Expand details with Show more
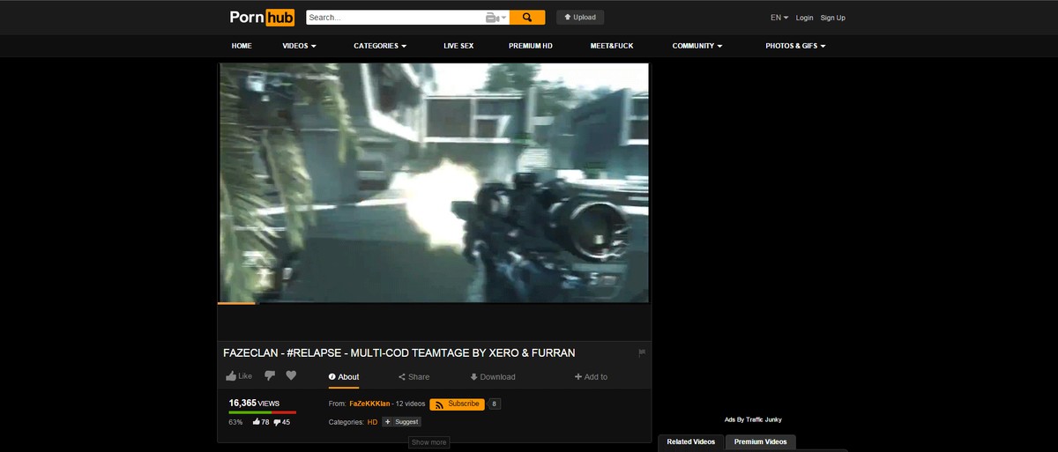 pyautogui.click(x=429, y=442)
